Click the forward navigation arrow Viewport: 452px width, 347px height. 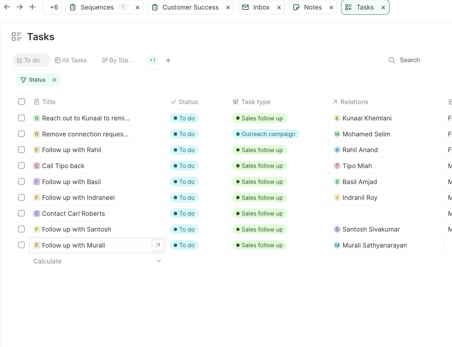coord(20,7)
